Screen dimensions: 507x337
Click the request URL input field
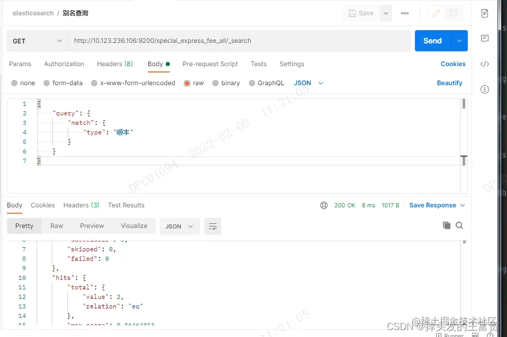pyautogui.click(x=239, y=41)
